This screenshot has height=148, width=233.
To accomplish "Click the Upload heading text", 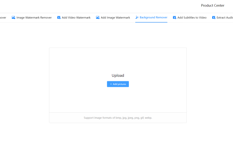I will (x=118, y=75).
